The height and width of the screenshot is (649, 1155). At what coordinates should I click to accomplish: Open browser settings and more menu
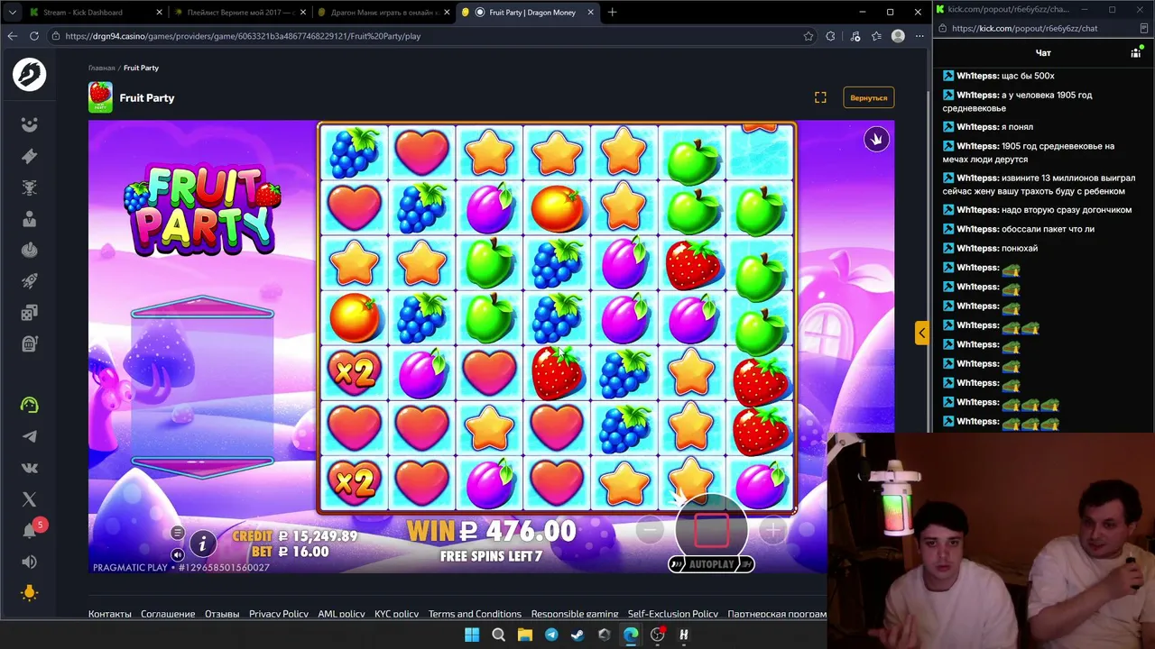pyautogui.click(x=919, y=36)
